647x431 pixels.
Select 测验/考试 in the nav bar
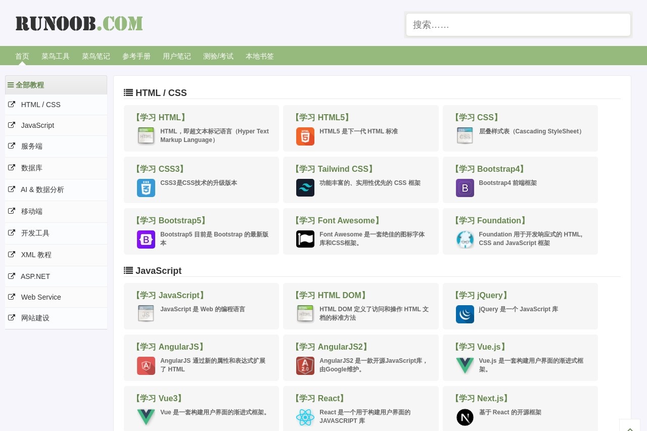click(218, 56)
